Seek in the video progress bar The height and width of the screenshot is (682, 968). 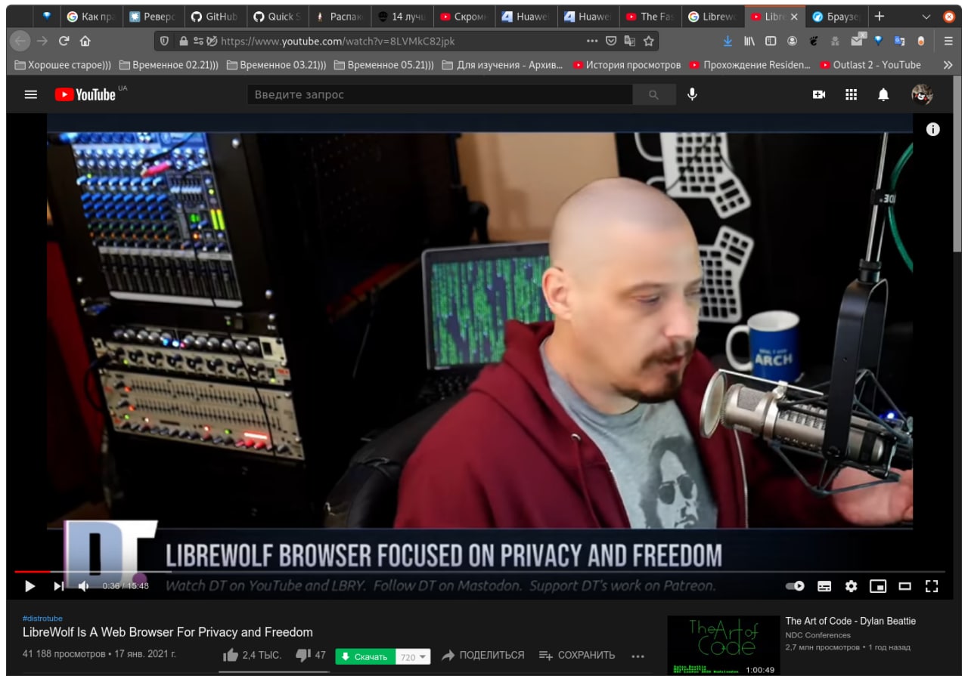[479, 572]
